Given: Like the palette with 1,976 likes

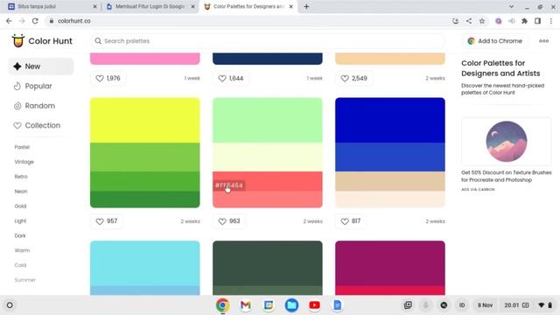Looking at the screenshot, I should 108,78.
